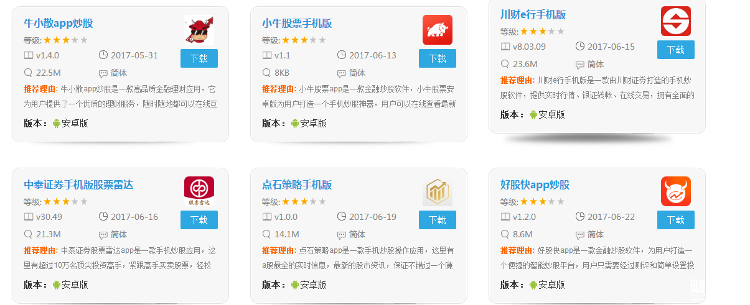The image size is (750, 305).
Task: Click clock icon beside 2017-06-16
Action: (x=103, y=216)
